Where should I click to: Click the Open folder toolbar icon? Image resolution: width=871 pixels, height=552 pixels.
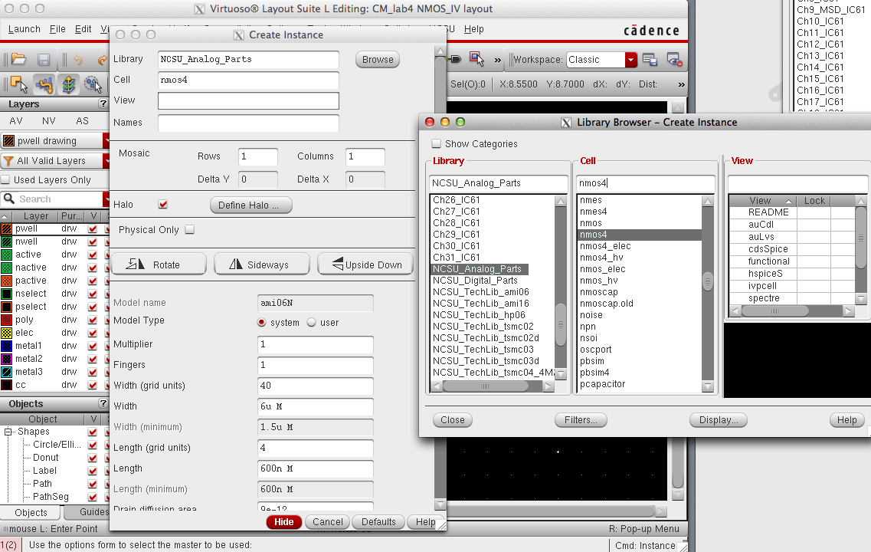point(18,60)
